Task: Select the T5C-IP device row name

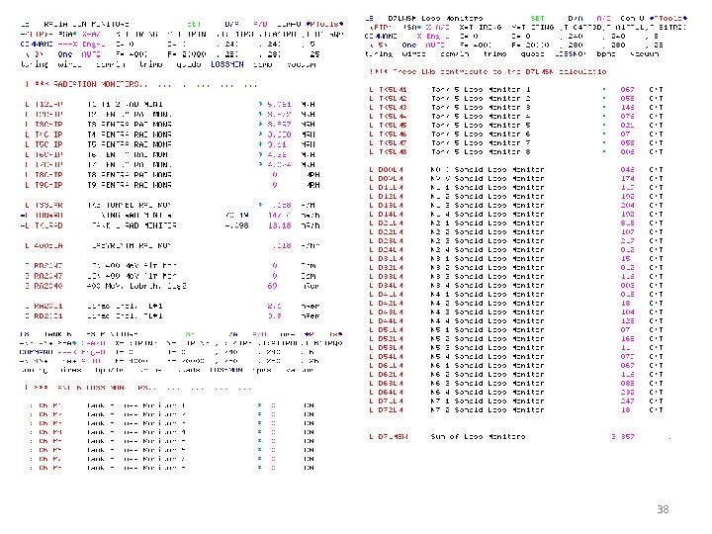Action: 48,144
